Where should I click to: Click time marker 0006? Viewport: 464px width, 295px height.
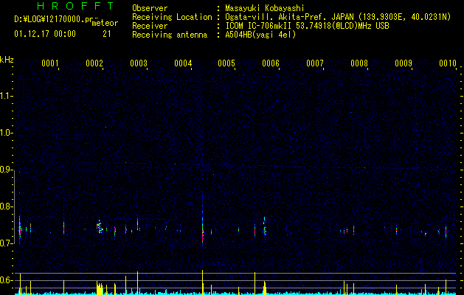[x=271, y=63]
